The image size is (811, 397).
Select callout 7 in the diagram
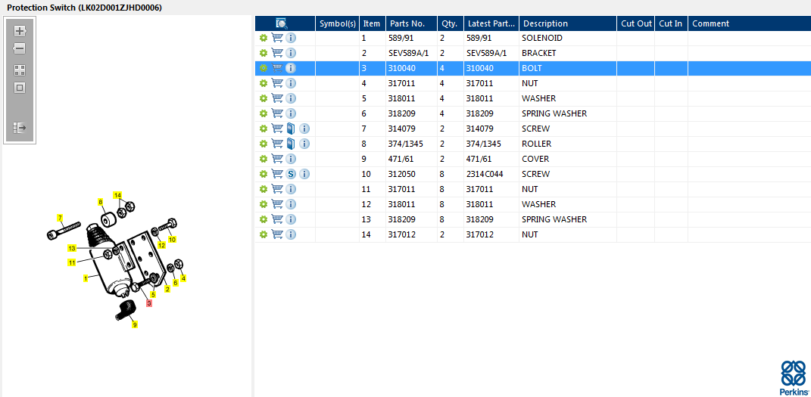click(60, 217)
